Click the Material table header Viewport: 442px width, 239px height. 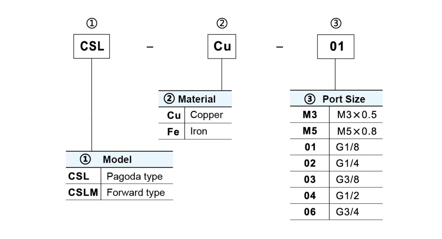click(195, 99)
